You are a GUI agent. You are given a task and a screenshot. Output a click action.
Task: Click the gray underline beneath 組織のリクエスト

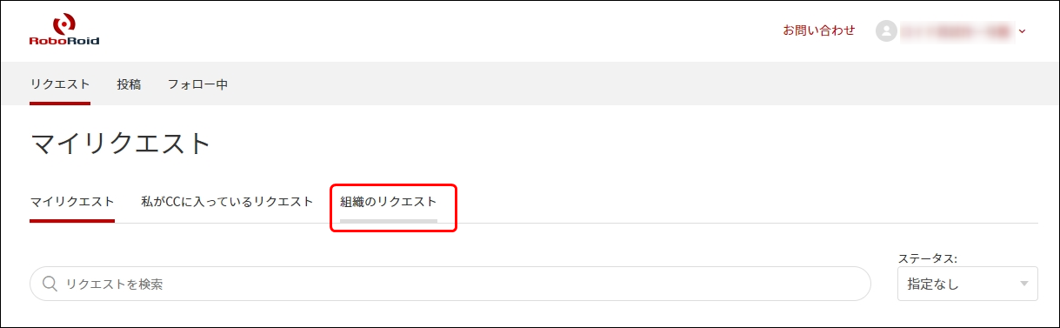click(389, 221)
